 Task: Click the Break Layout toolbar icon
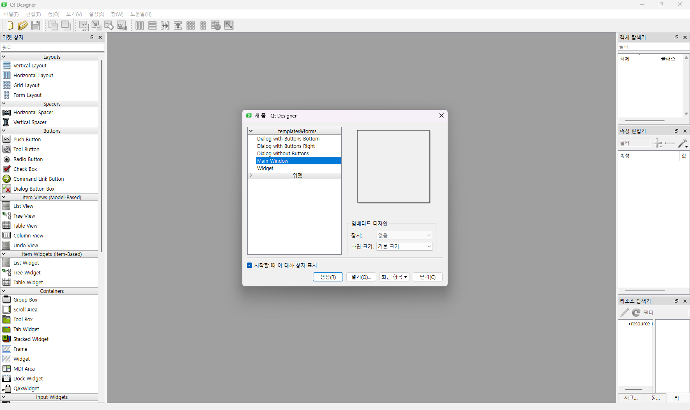216,25
